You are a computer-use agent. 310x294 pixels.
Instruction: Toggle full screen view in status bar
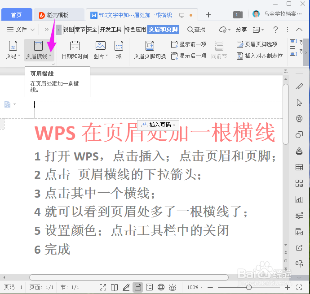coord(103,287)
